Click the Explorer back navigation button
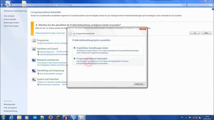The width and height of the screenshot is (214, 120). point(2,5)
